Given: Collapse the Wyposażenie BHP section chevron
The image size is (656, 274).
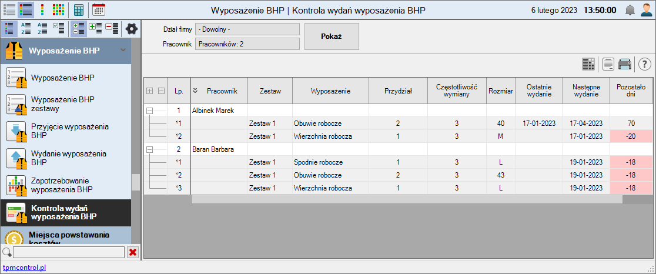Looking at the screenshot, I should point(123,50).
